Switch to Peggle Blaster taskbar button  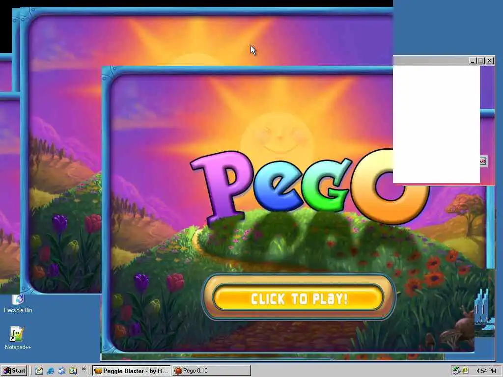pos(132,371)
